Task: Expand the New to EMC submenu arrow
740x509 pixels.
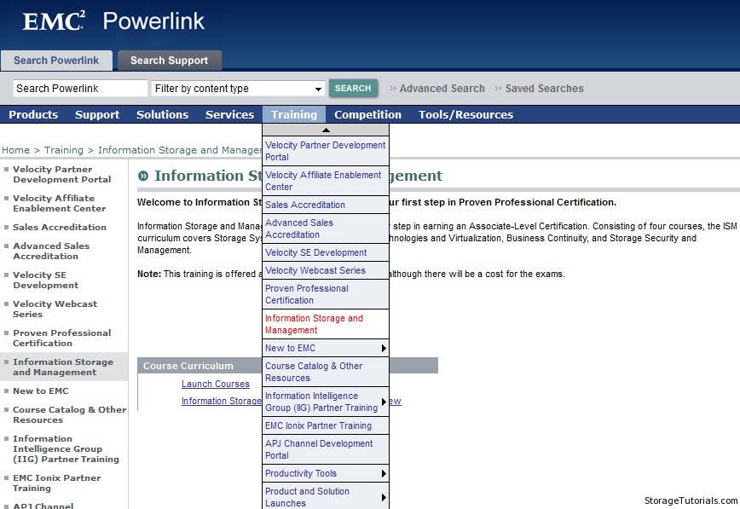Action: (x=384, y=348)
